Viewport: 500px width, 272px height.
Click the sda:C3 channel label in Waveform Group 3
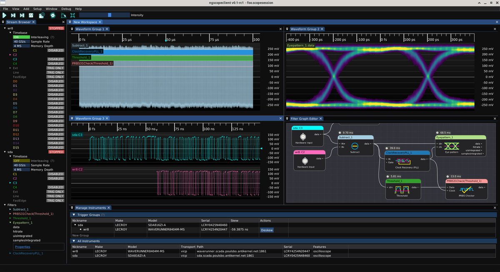coord(77,135)
